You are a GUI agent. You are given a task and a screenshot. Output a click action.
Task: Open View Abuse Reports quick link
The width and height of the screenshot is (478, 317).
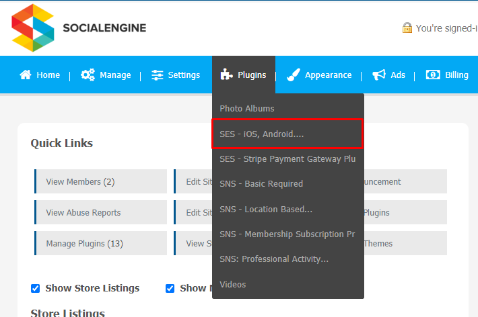(x=100, y=212)
